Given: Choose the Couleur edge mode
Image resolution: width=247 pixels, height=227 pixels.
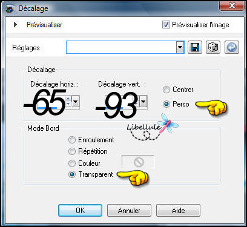Looking at the screenshot, I should click(72, 163).
